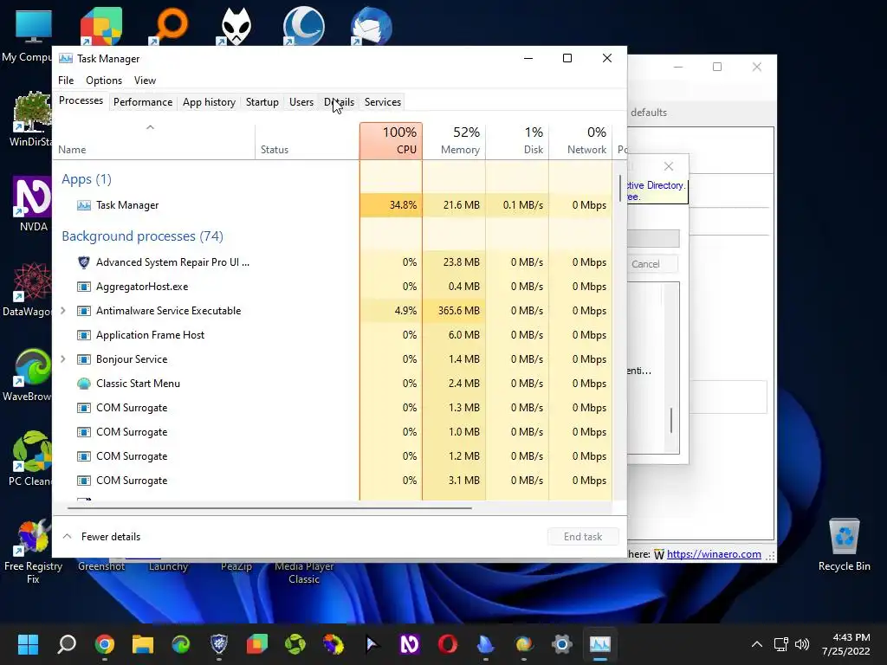Switch to the App history tab
The width and height of the screenshot is (887, 665).
[x=209, y=102]
